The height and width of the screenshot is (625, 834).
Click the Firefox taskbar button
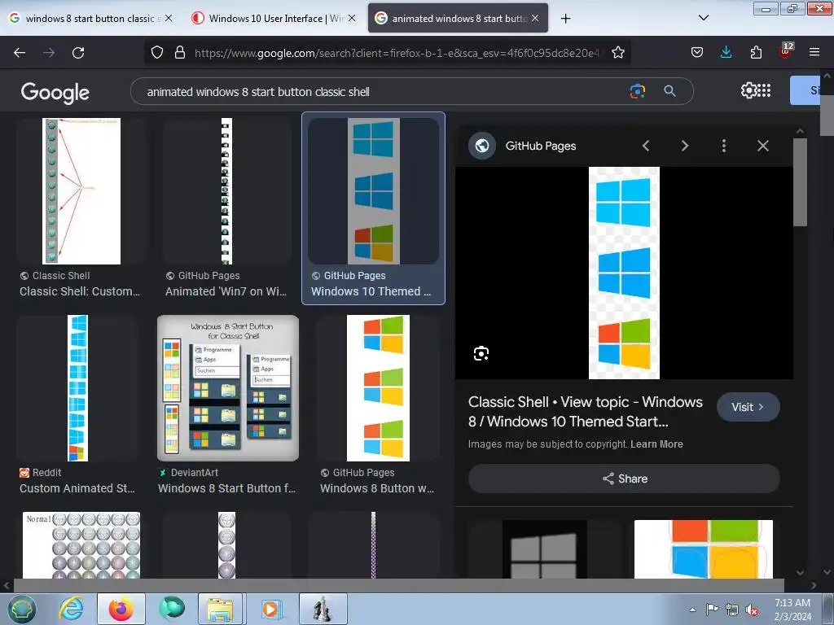point(121,609)
